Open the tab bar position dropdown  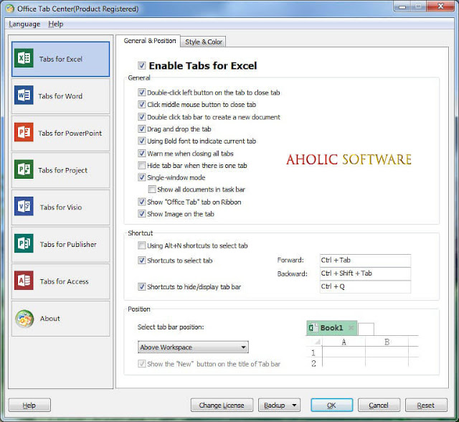[x=193, y=347]
